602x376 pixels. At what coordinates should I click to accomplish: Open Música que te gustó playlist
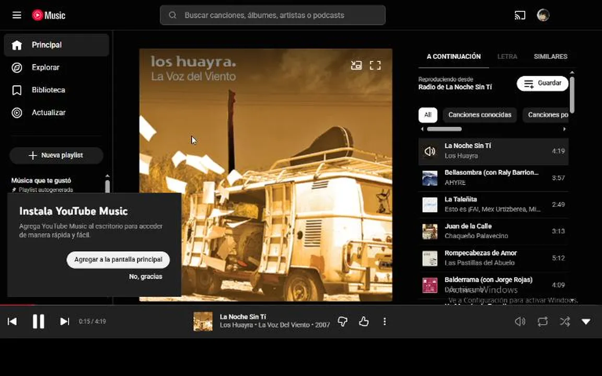tap(41, 180)
